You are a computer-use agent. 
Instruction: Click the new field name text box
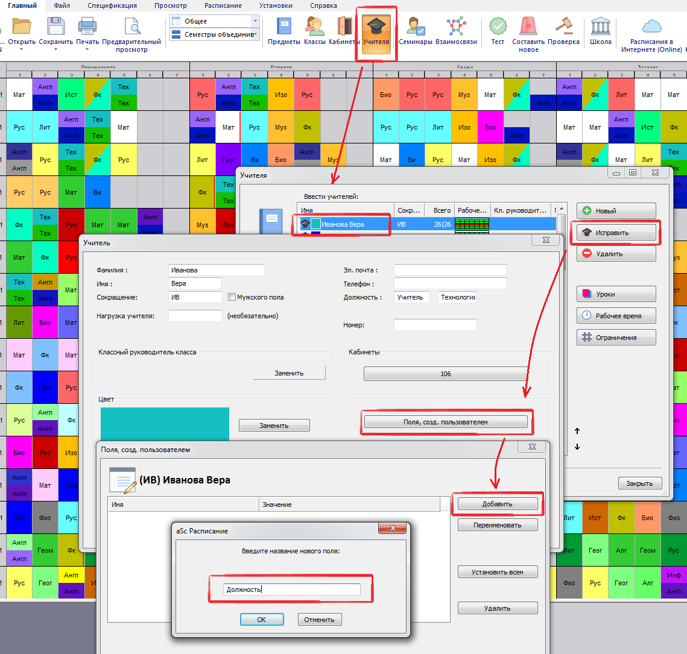pos(291,590)
